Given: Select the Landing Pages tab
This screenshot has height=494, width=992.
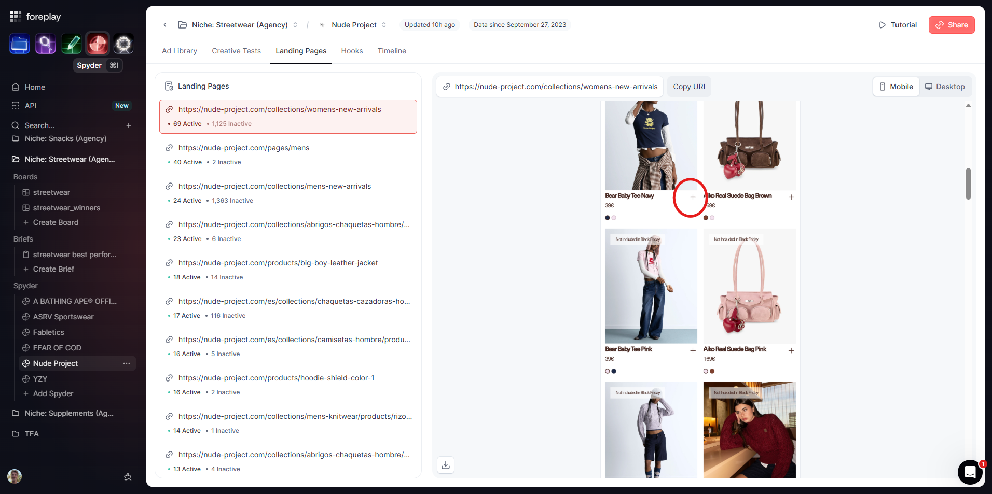Looking at the screenshot, I should 301,51.
